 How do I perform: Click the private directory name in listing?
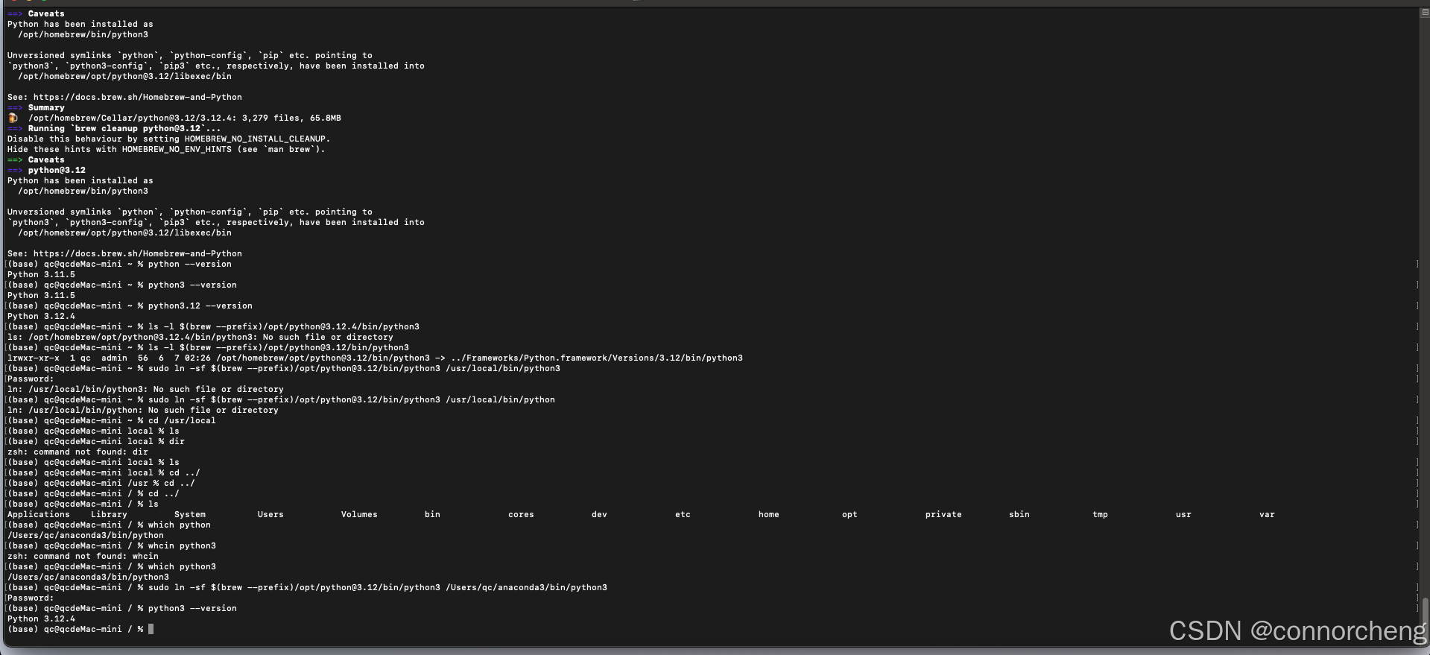pos(943,515)
